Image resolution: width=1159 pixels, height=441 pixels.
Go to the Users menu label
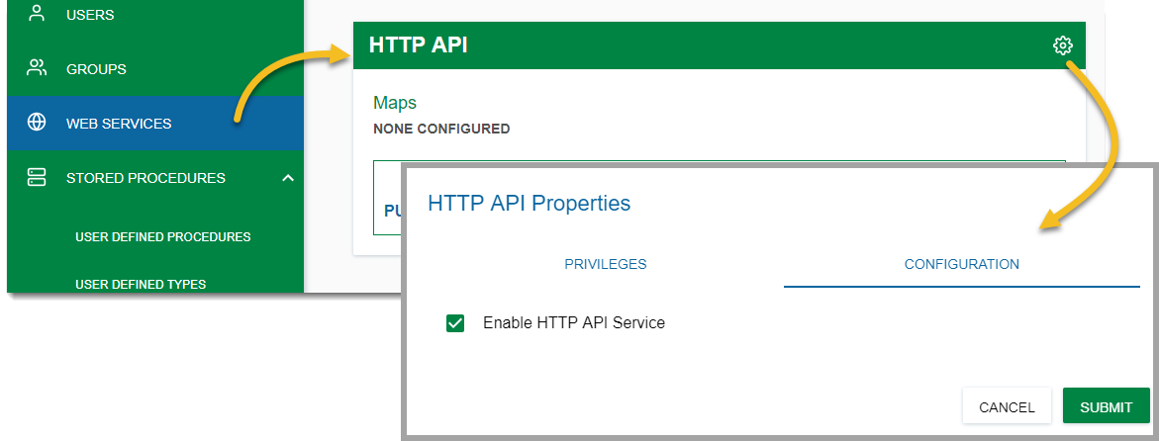(x=90, y=15)
